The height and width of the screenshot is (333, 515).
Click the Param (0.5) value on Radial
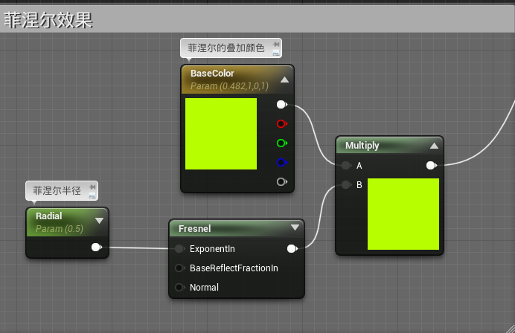coord(60,229)
